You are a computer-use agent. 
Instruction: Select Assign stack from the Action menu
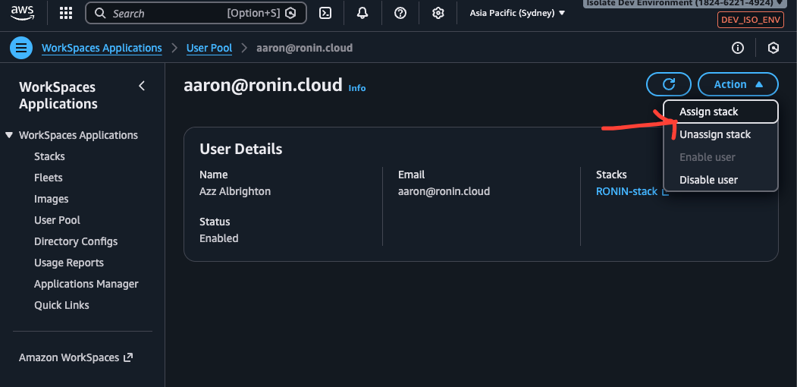(720, 112)
